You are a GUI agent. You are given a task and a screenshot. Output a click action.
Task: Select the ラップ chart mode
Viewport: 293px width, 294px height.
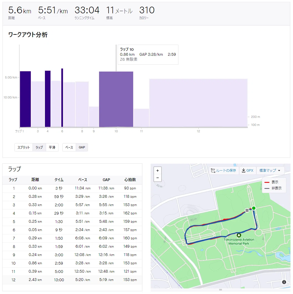(39, 147)
